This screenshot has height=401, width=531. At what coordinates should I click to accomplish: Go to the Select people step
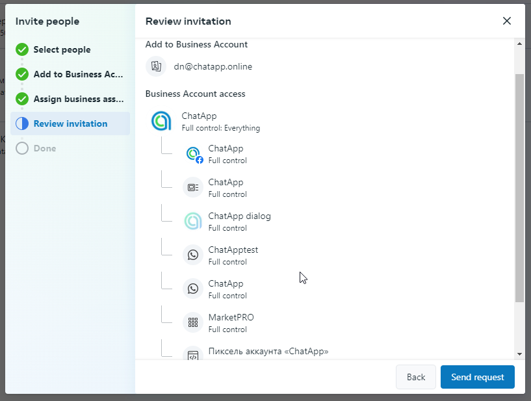62,49
